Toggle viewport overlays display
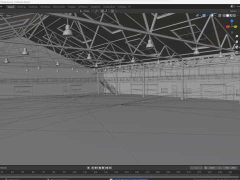Image resolution: width=240 pixels, height=180 pixels. 212,15
